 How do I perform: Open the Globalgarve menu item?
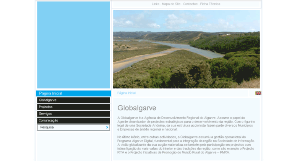[x=73, y=100]
